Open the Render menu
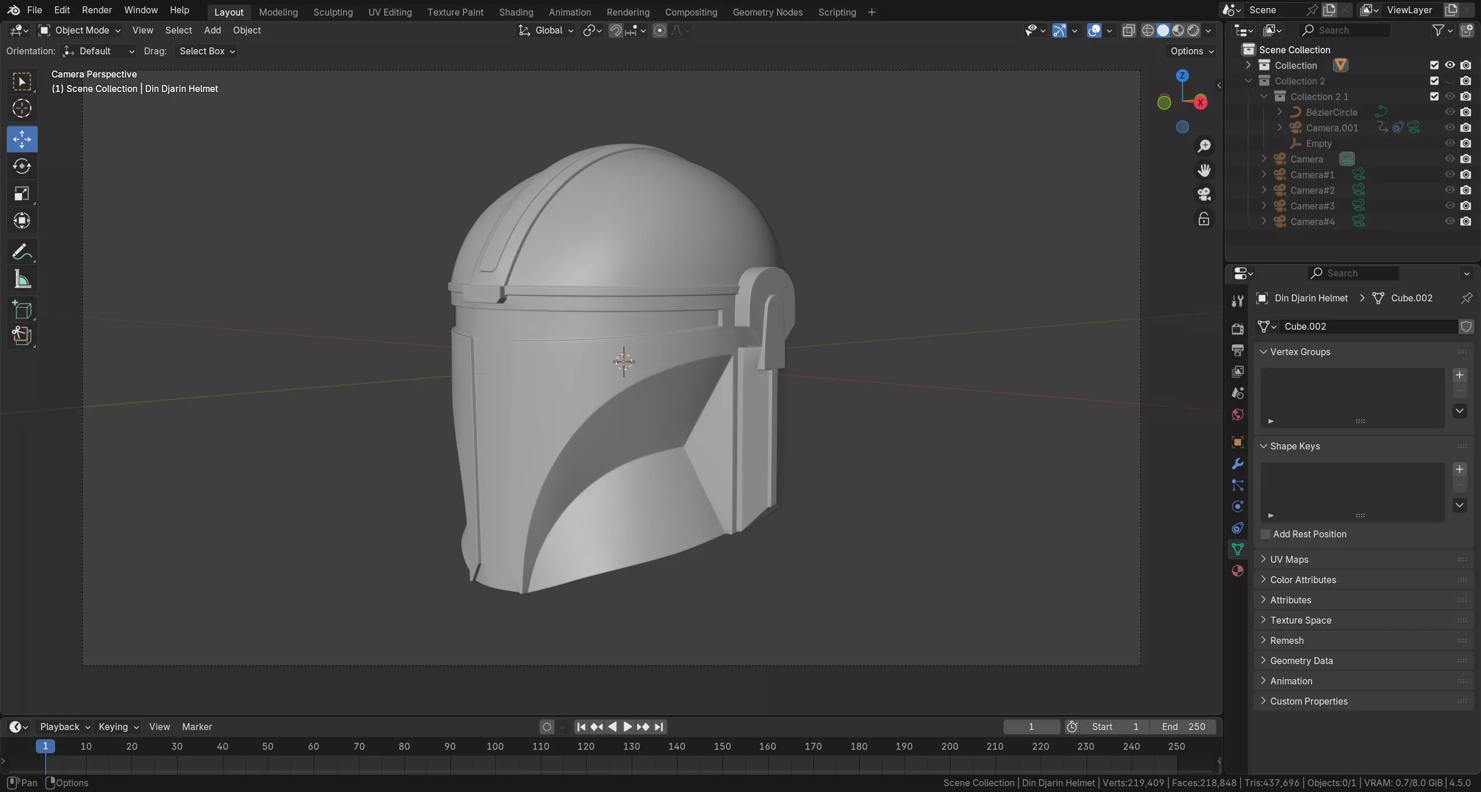1481x792 pixels. (97, 10)
